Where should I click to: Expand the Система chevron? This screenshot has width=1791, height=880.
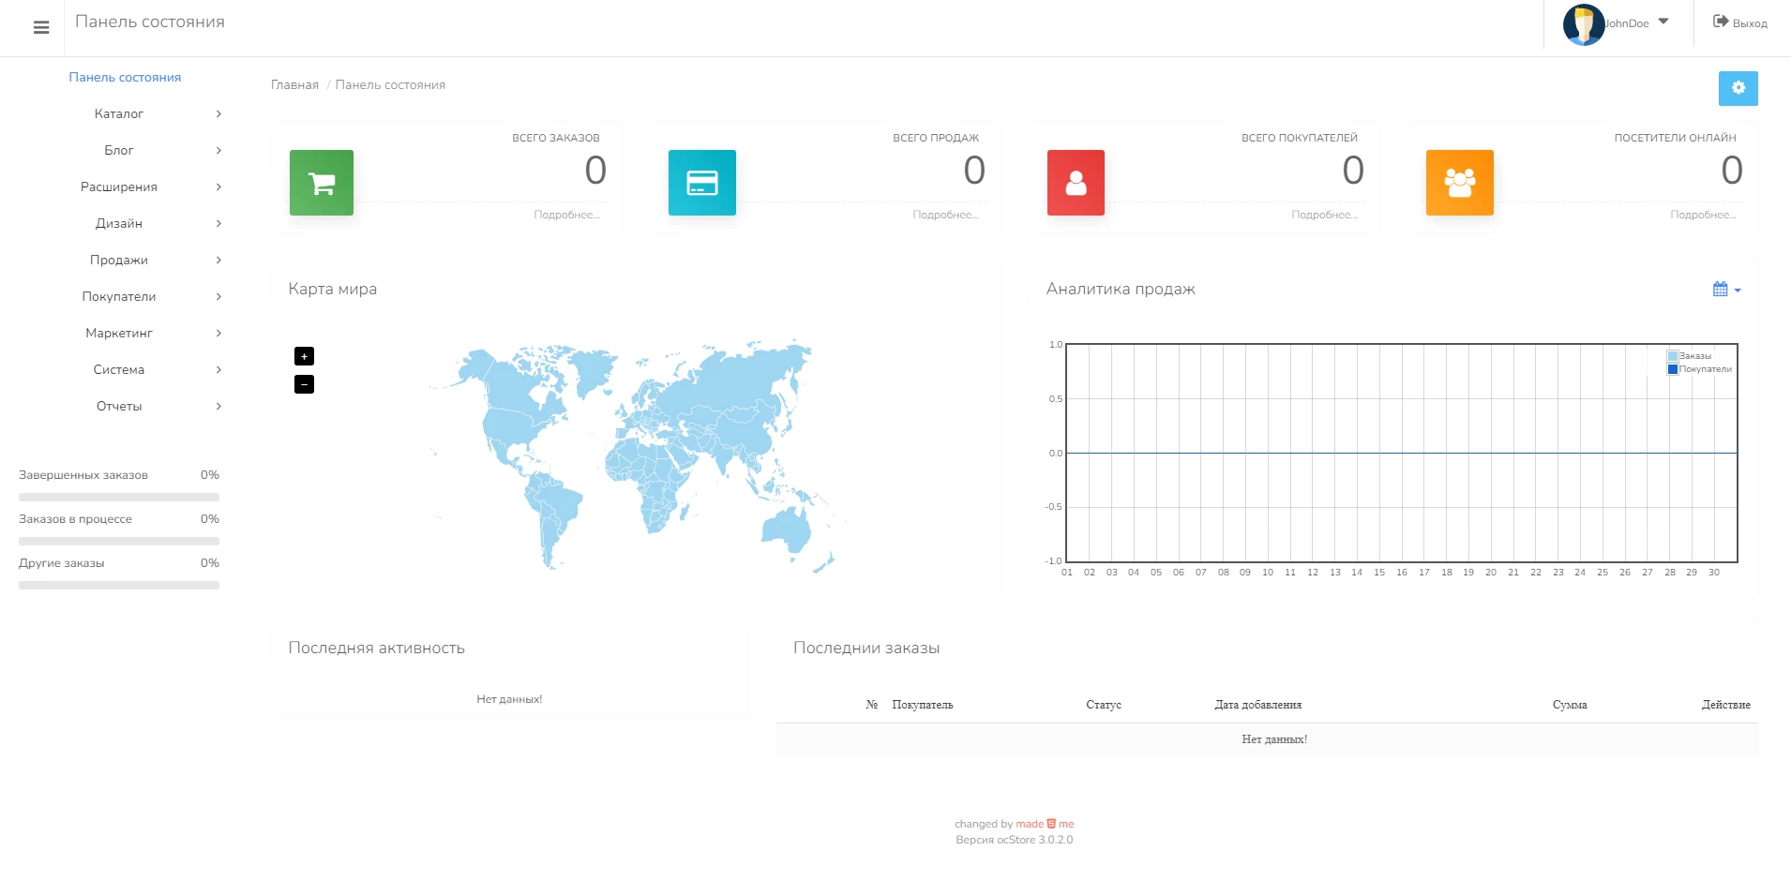pos(218,369)
